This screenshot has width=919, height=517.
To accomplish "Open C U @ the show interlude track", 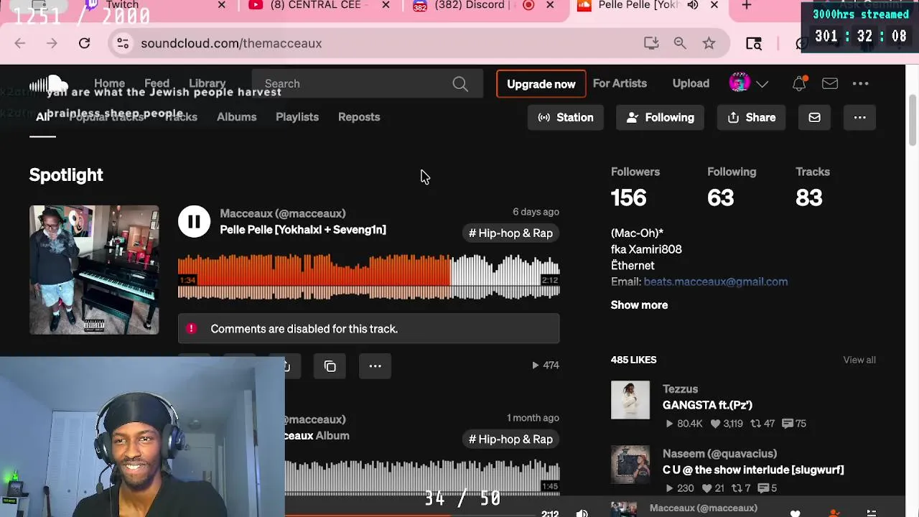I will [753, 470].
